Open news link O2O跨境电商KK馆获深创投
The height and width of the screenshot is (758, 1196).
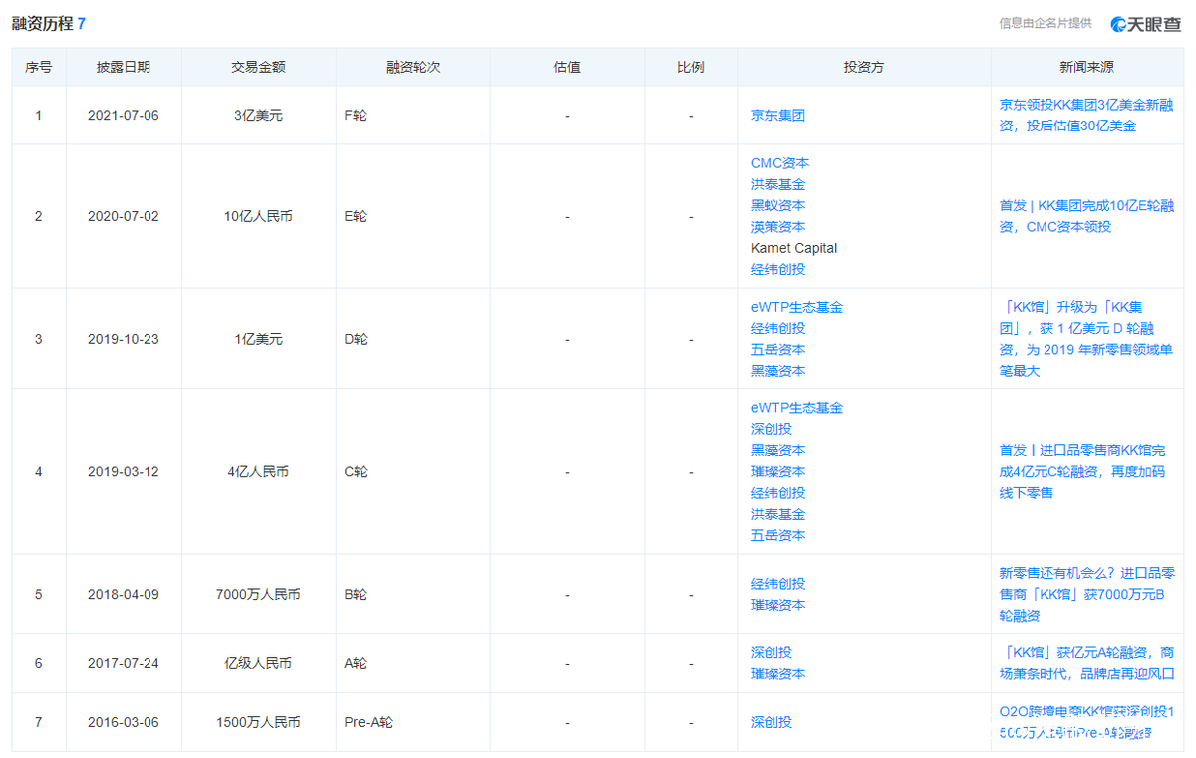tap(1086, 723)
